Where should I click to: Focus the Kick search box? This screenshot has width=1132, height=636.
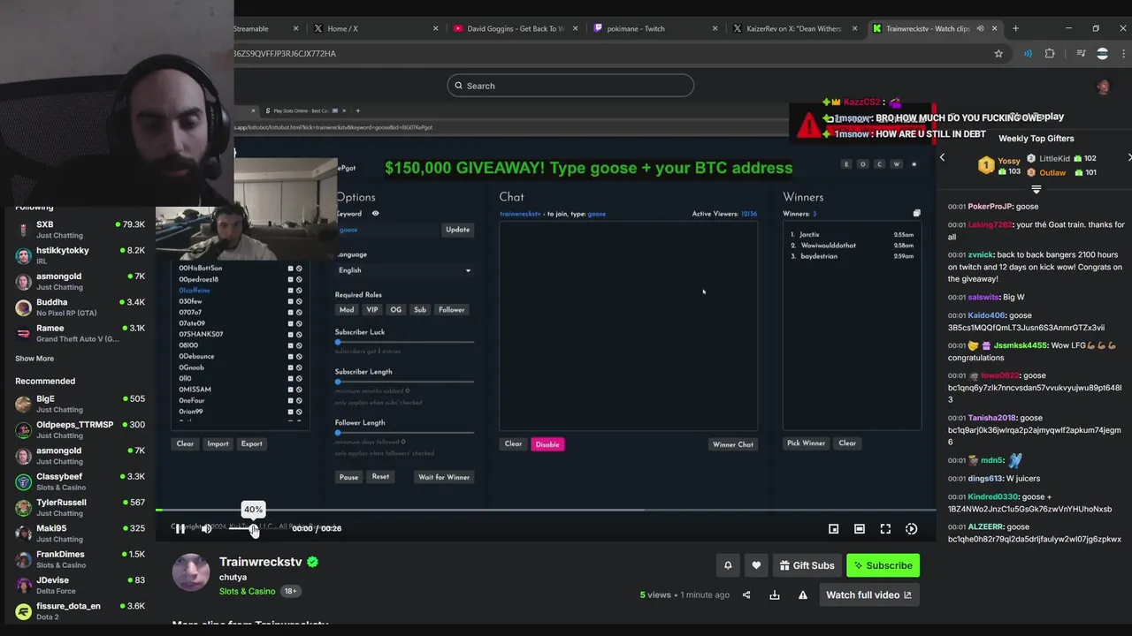570,86
